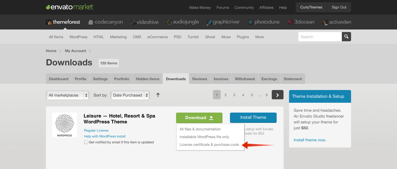Choose License certificate & purchase code

pos(209,145)
